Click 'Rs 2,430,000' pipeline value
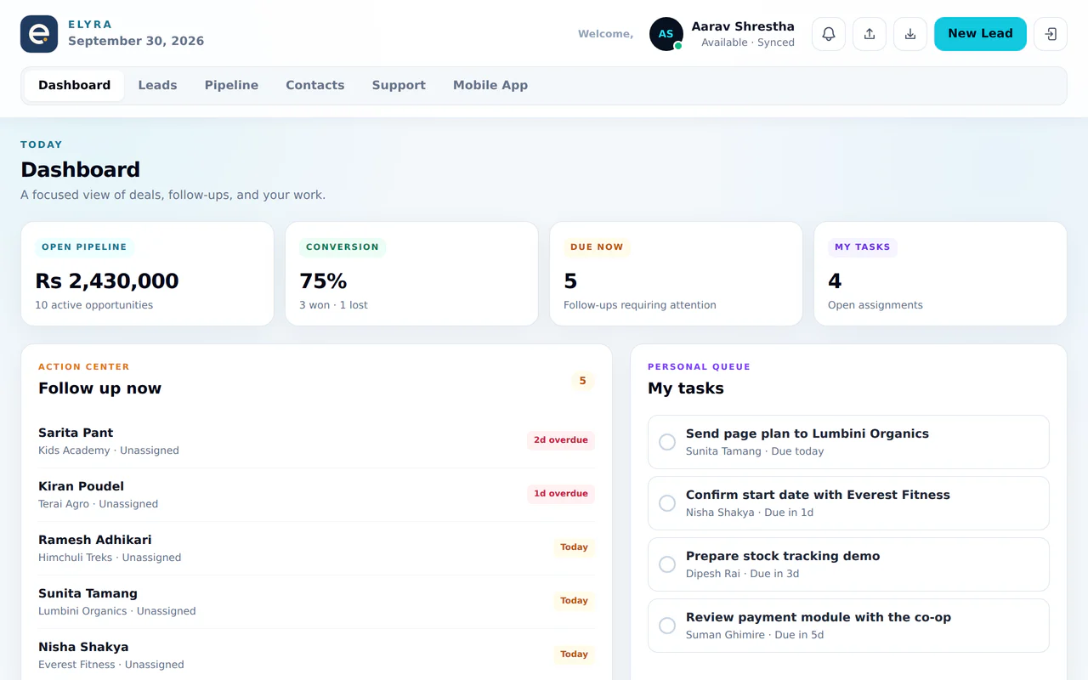This screenshot has width=1088, height=680. point(107,281)
